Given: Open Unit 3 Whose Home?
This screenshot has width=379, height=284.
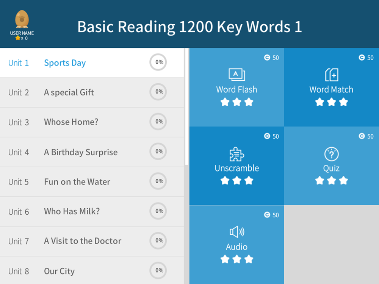Looking at the screenshot, I should pos(92,122).
